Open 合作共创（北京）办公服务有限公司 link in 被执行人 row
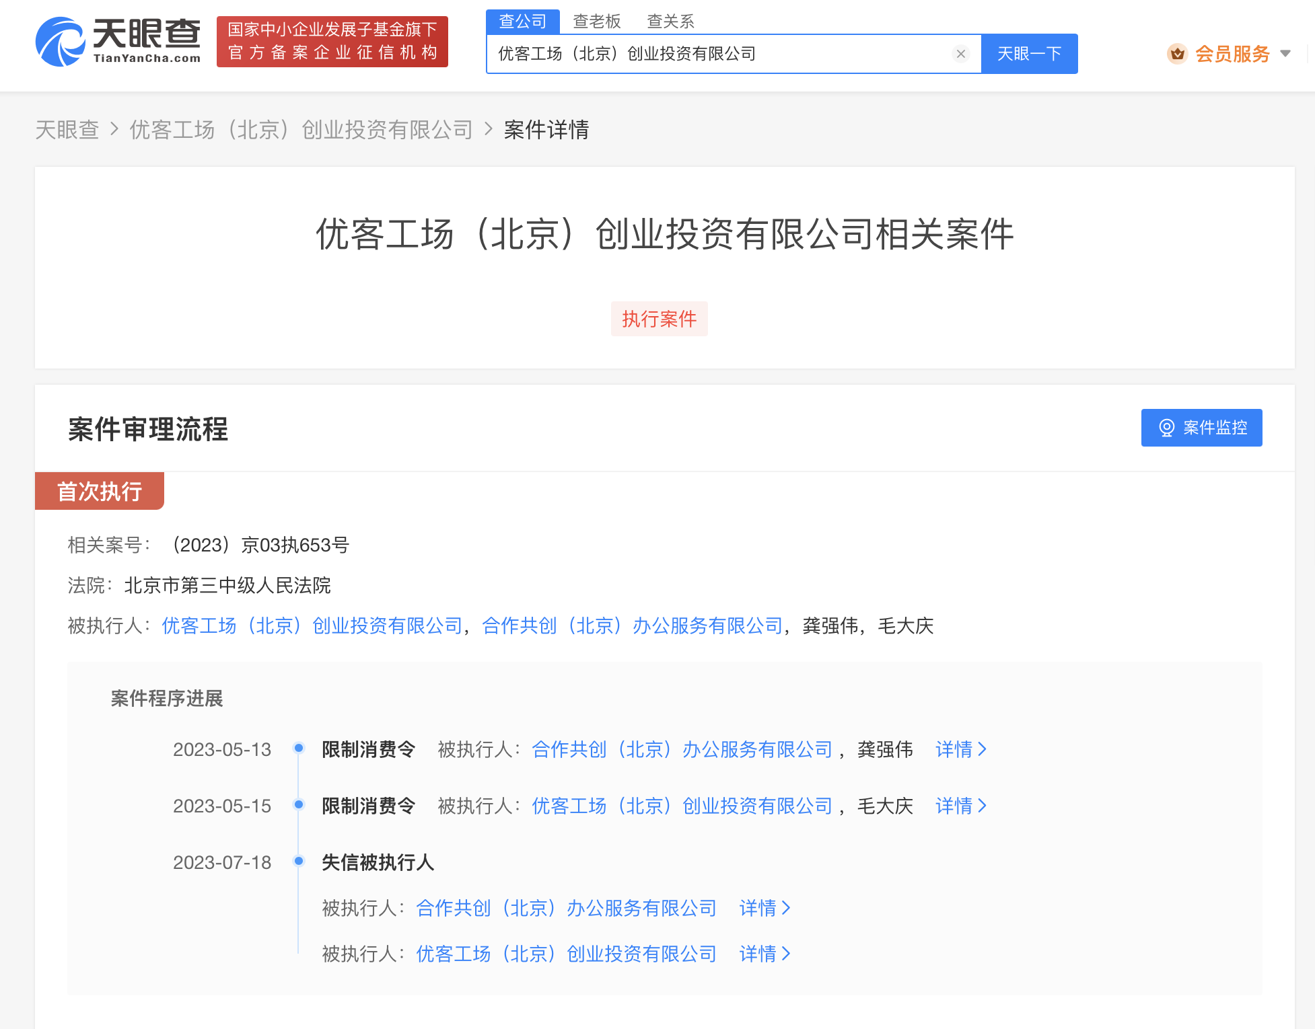 click(x=631, y=625)
